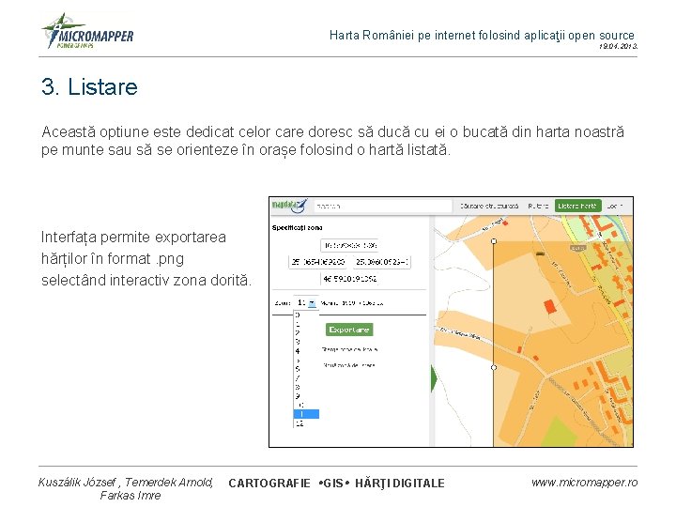Open www.micromapper.ro link in footer
Screen dimensions: 676x507
(584, 483)
